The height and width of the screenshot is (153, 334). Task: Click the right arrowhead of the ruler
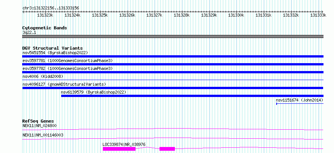click(322, 12)
